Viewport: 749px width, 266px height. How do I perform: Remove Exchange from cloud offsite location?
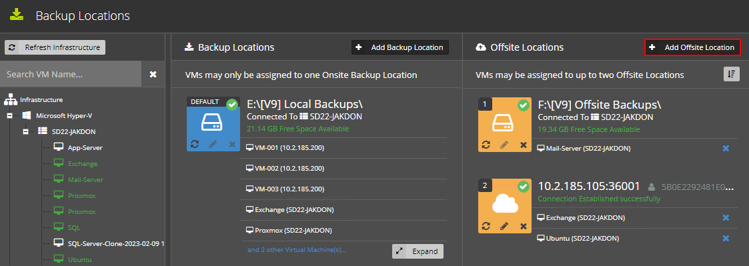point(726,217)
